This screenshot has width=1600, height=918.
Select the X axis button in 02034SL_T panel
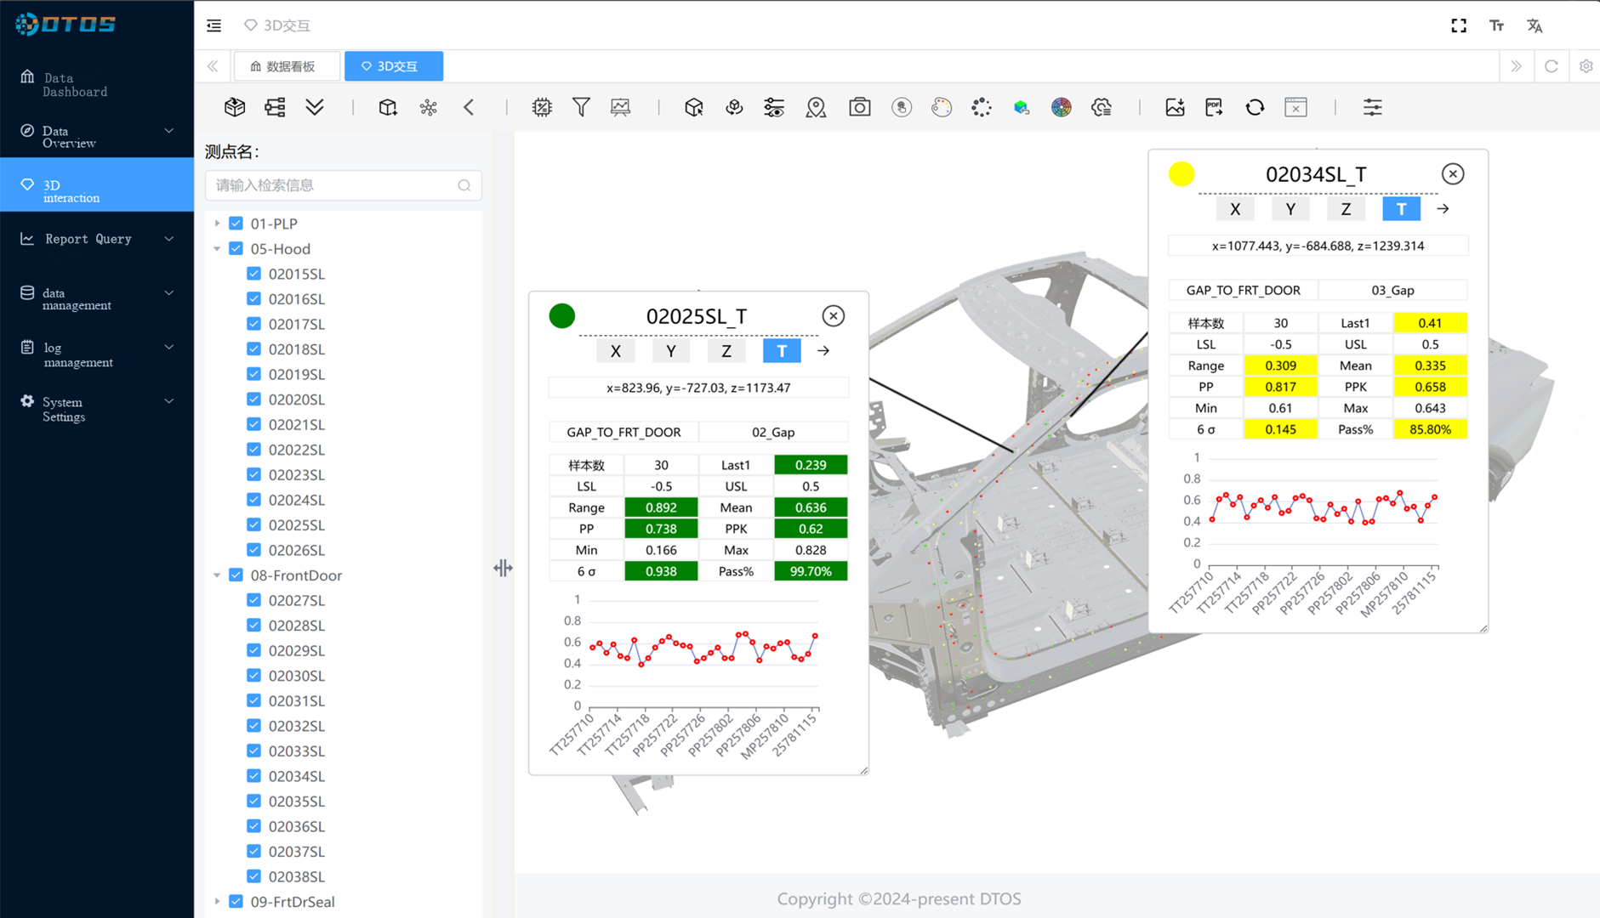tap(1235, 209)
